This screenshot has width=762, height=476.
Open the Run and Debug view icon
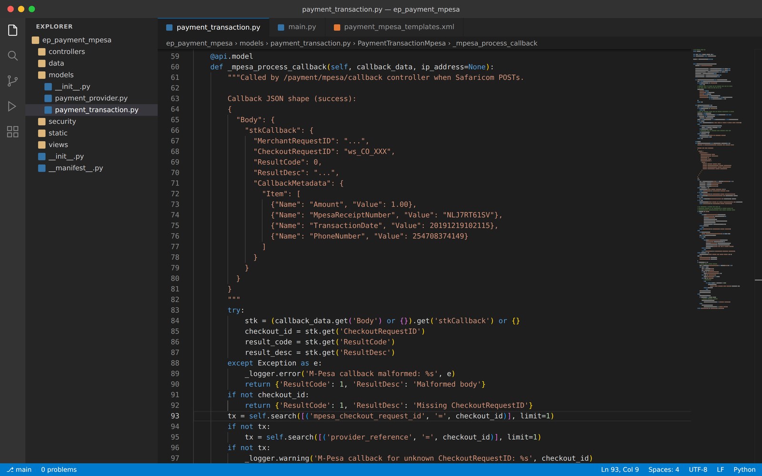pyautogui.click(x=13, y=106)
